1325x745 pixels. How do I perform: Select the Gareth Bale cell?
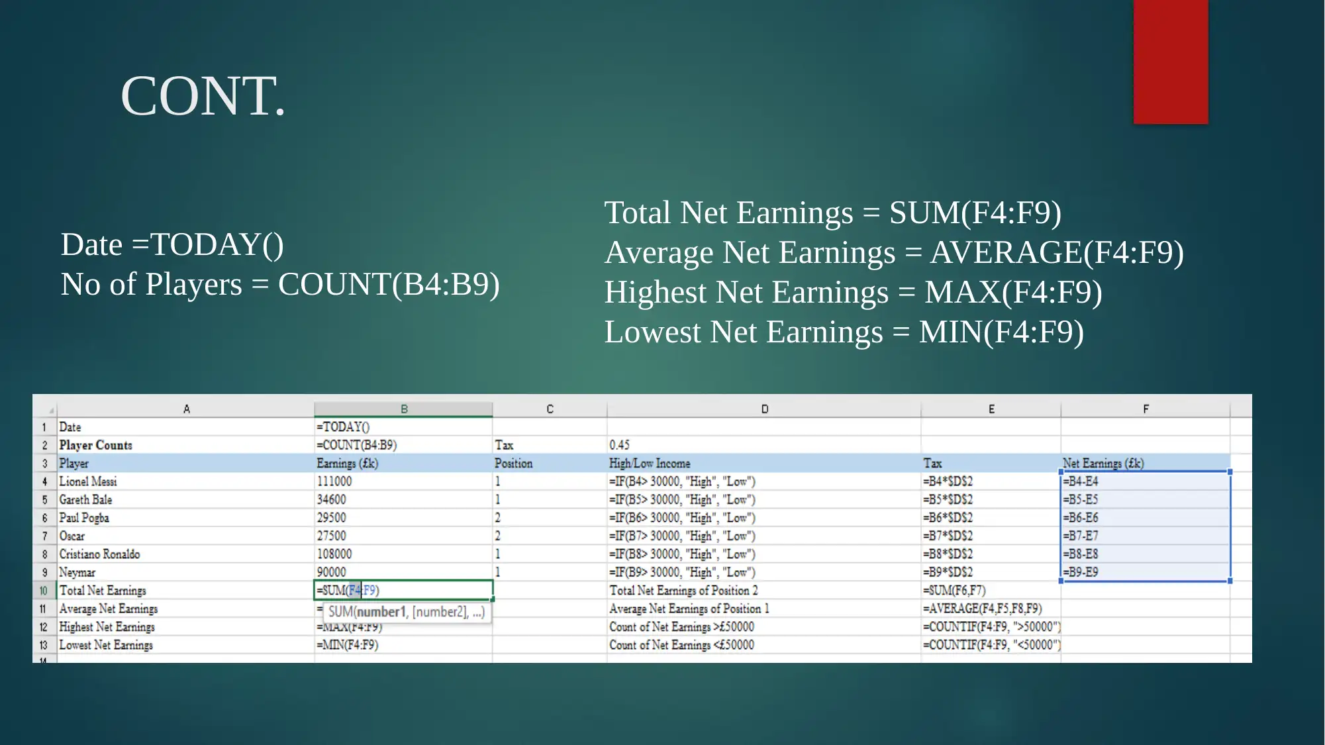click(x=186, y=499)
